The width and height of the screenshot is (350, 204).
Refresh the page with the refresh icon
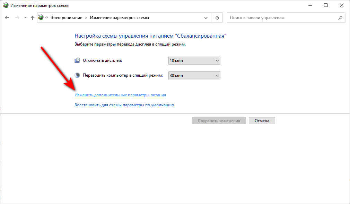[217, 18]
